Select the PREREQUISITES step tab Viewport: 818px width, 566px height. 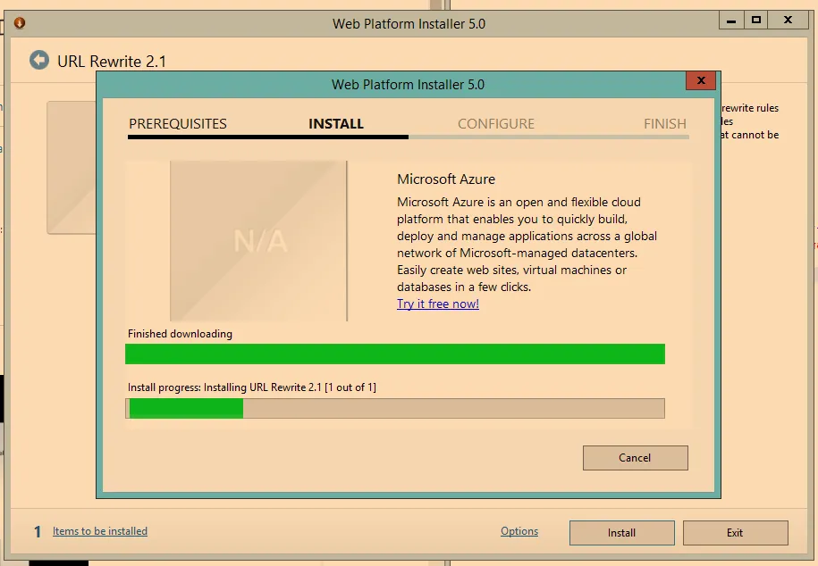(177, 123)
